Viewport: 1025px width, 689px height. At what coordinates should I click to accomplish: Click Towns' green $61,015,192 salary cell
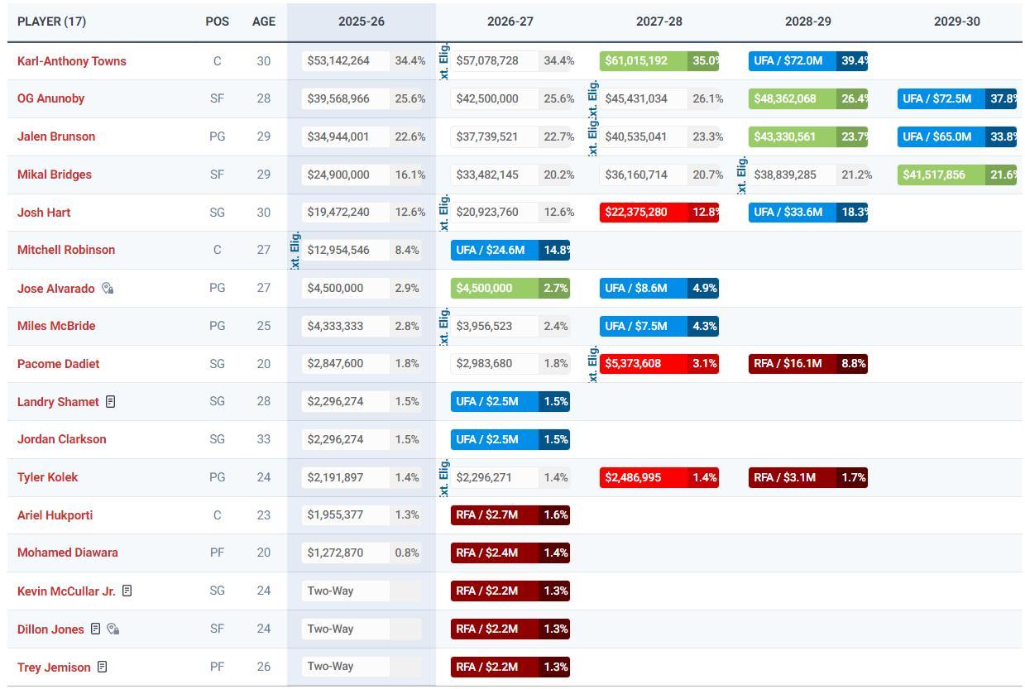pyautogui.click(x=643, y=61)
